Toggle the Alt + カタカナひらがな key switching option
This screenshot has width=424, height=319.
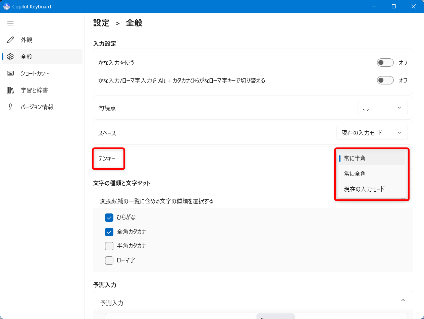pyautogui.click(x=385, y=80)
